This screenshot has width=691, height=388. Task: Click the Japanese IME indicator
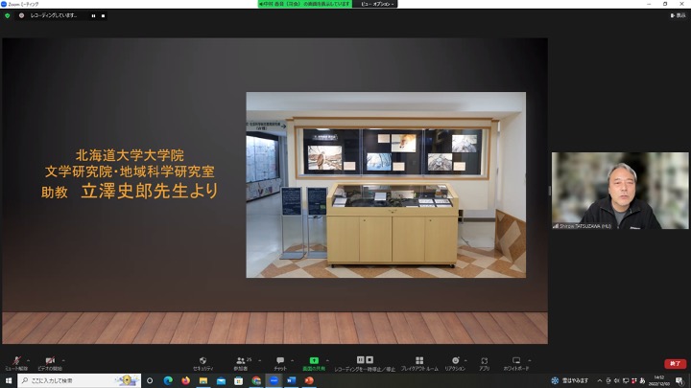pos(642,380)
